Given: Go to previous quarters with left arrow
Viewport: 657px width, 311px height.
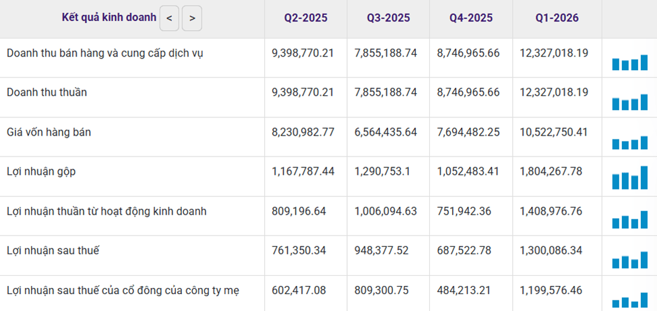Looking at the screenshot, I should [x=169, y=18].
